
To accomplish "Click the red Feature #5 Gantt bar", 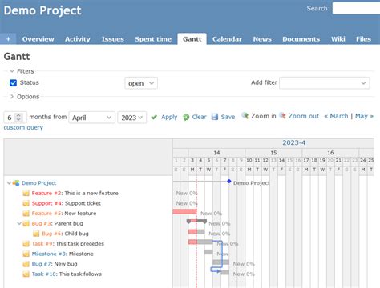I will click(184, 212).
